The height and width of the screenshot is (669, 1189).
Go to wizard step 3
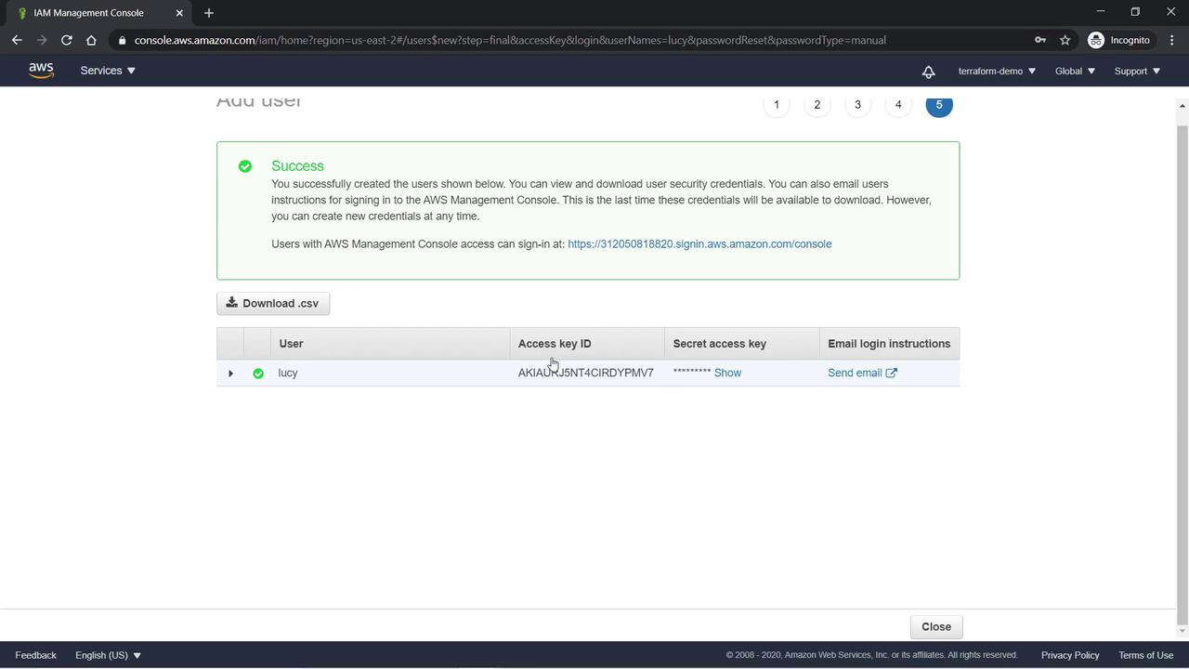[x=857, y=105]
